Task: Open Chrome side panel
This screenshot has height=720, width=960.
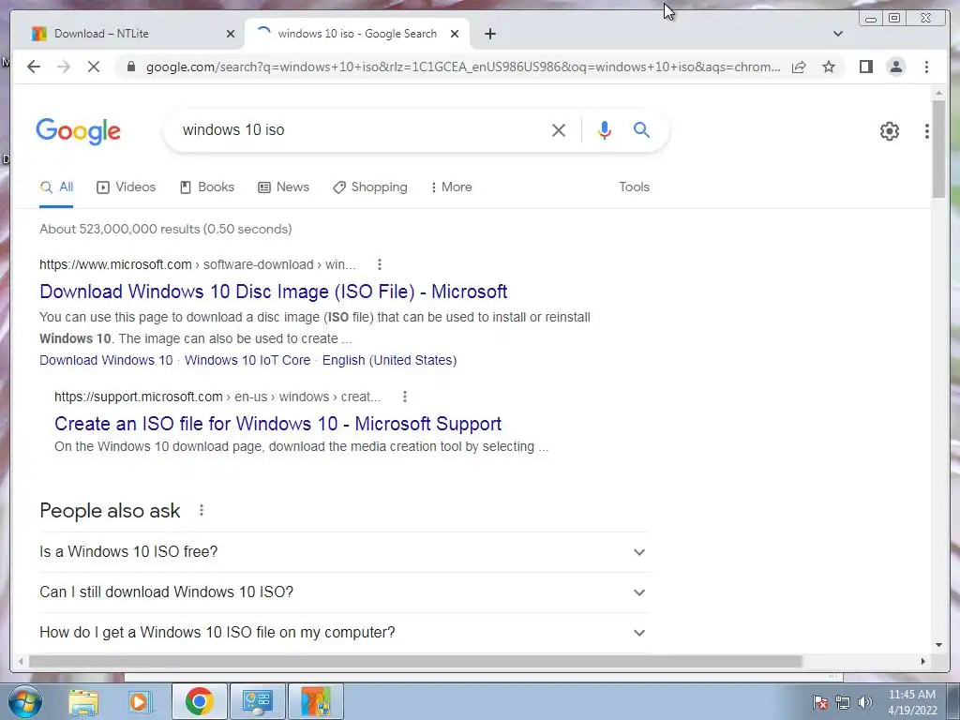Action: coord(865,67)
